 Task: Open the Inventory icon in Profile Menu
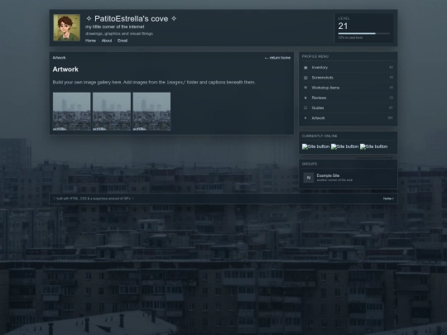[305, 68]
